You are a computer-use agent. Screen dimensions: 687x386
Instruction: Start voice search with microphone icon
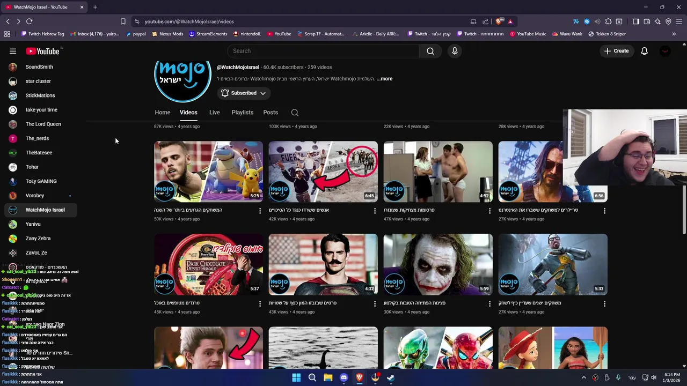[x=455, y=51]
